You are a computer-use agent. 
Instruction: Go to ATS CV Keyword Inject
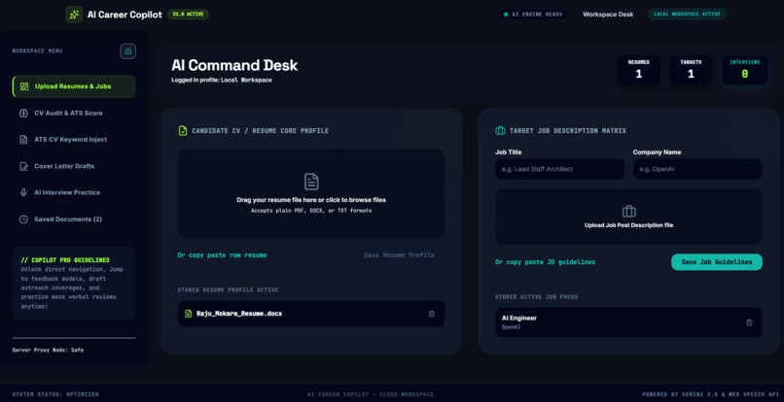74,139
